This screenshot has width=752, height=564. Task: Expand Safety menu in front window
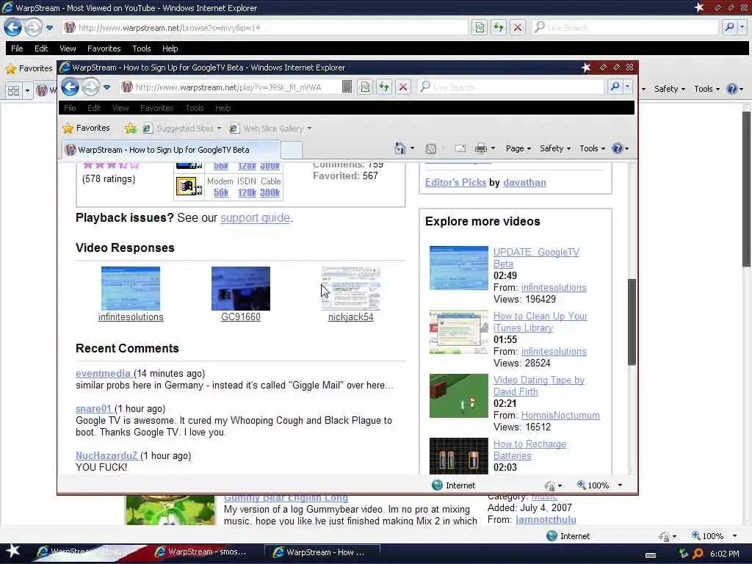click(x=555, y=148)
